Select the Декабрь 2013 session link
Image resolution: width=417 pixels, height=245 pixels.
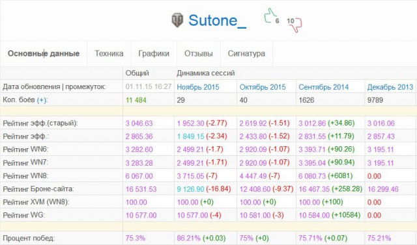[390, 87]
